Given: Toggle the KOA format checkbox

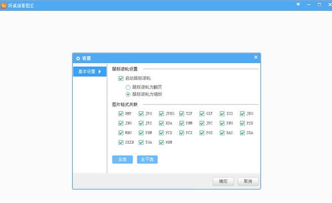Looking at the screenshot, I should pos(161,123).
